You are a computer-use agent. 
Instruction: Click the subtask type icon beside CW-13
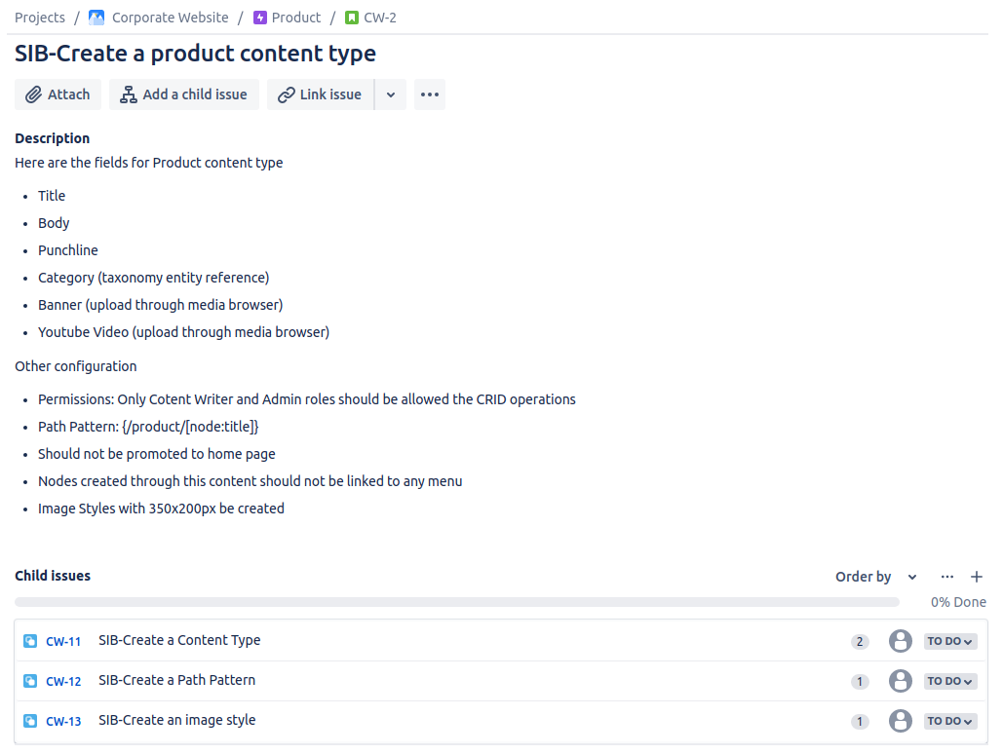tap(29, 721)
